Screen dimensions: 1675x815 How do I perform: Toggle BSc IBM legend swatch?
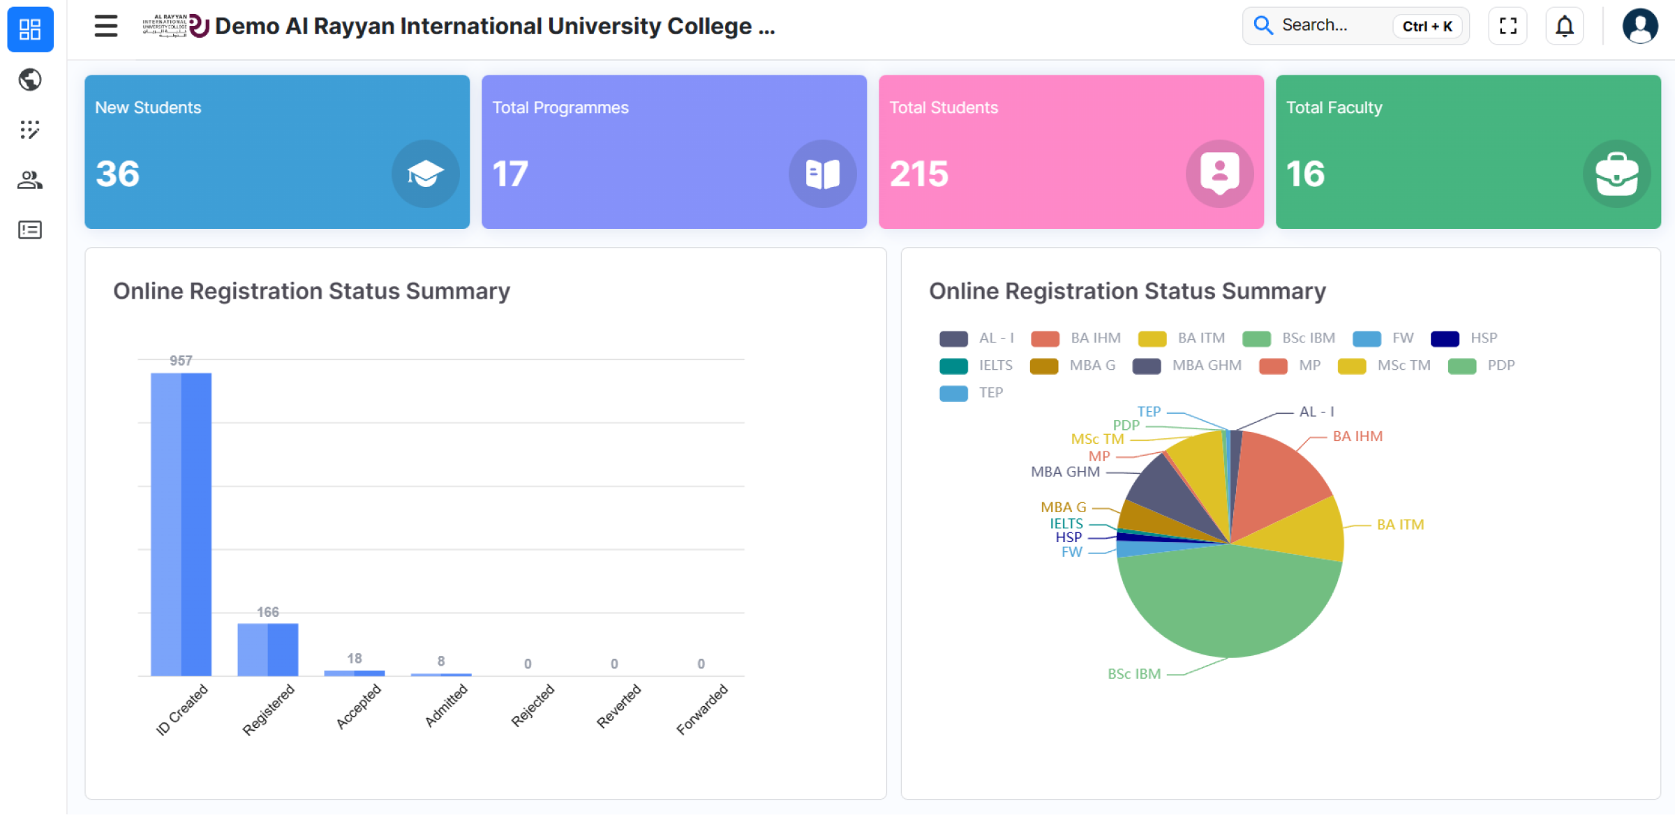(x=1256, y=338)
